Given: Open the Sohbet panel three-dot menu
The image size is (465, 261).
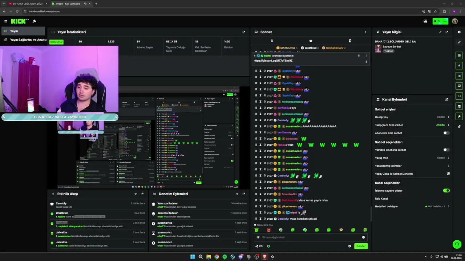Looking at the screenshot, I should coord(365,32).
